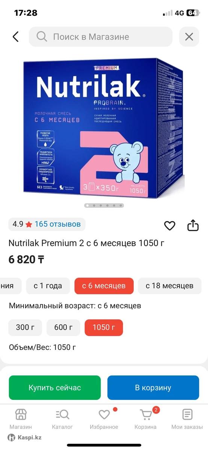
Task: Select weight option 300 г
Action: pos(25,327)
